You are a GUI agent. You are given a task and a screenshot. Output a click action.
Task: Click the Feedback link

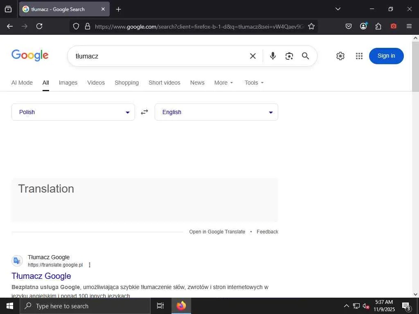point(268,232)
